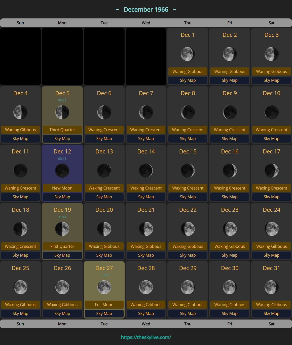This screenshot has height=345, width=292.
Task: Click the December 1966 title
Action: click(x=146, y=10)
